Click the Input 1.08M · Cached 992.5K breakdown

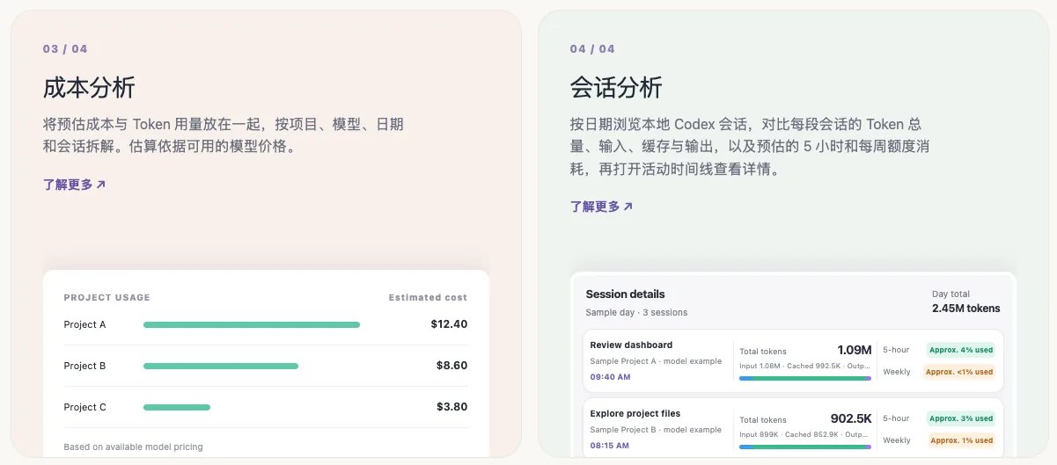click(805, 366)
